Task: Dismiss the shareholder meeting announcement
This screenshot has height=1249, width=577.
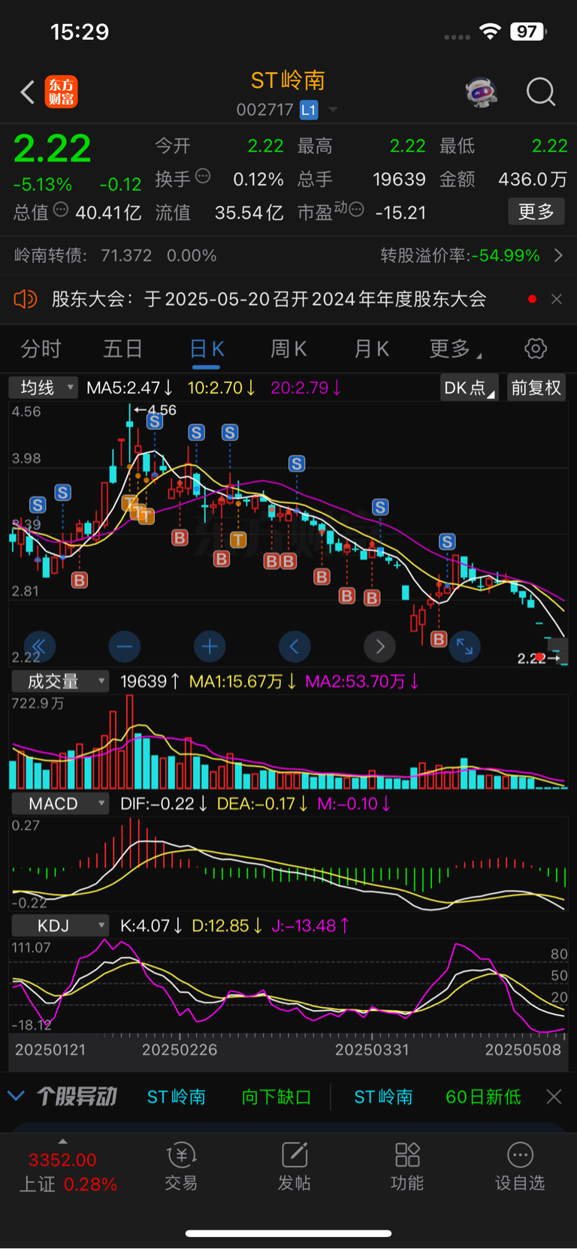Action: [x=556, y=299]
